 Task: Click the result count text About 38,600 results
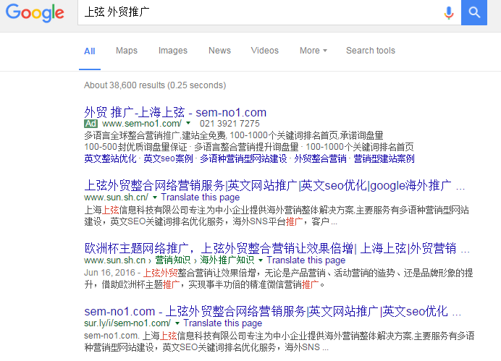155,85
